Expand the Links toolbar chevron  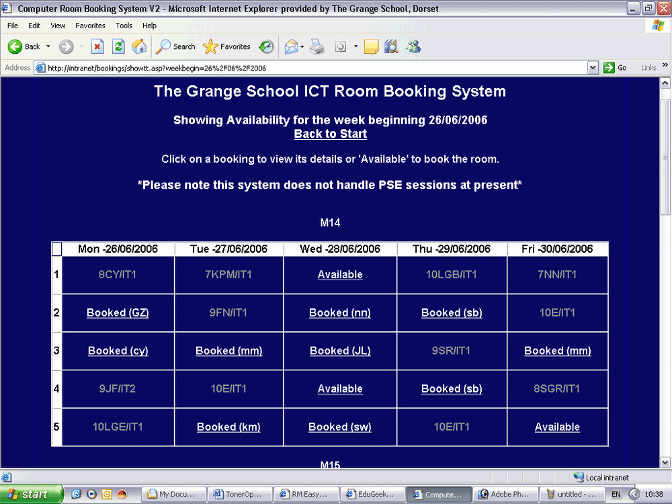tap(665, 65)
